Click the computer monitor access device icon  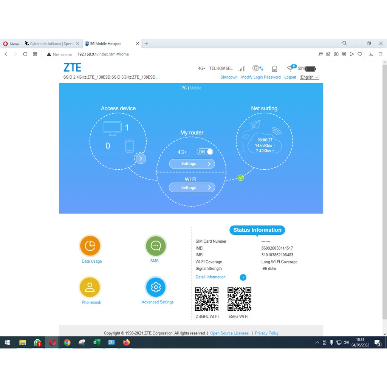(112, 128)
